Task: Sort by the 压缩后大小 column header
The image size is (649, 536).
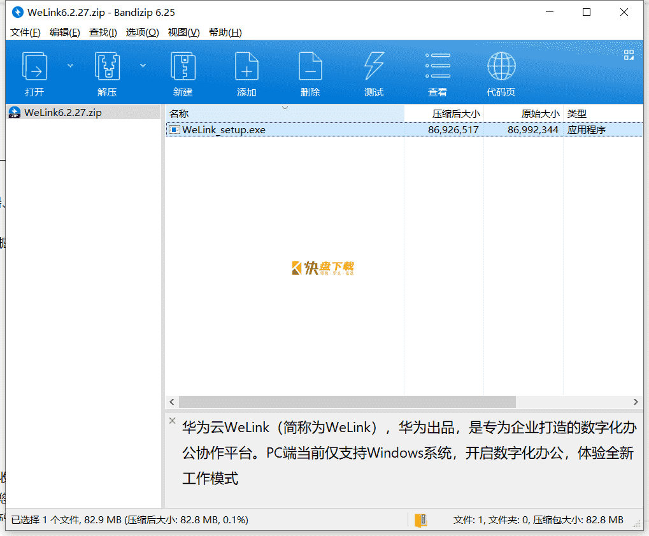Action: pyautogui.click(x=444, y=113)
